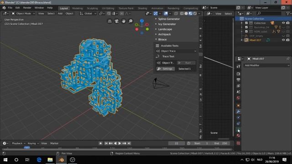Expand the Spline Generator panel

pyautogui.click(x=168, y=19)
